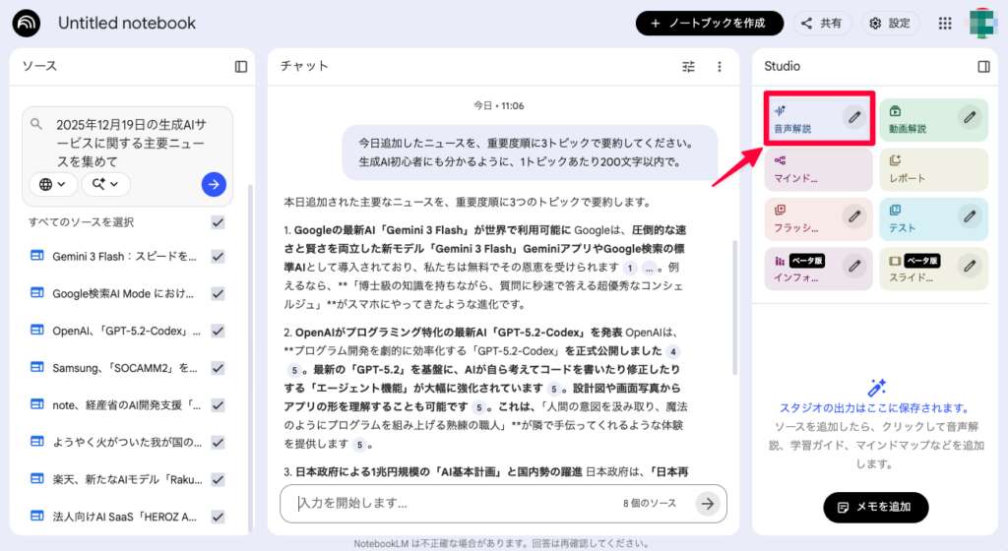Customize インフォグラフィック with pencil icon

tap(854, 266)
